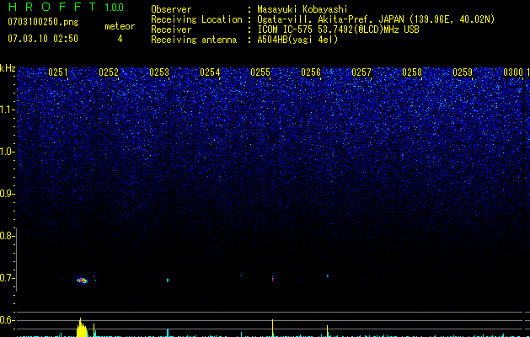Click the red-blue echo at 0255
Screen dimensions: 530x337
coord(272,279)
